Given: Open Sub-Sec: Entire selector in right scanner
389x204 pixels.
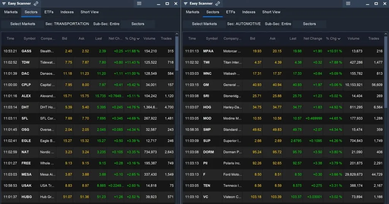Looking at the screenshot, I should (278, 24).
